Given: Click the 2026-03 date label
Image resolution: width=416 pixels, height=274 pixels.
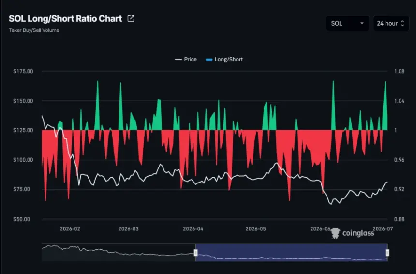Looking at the screenshot, I should pos(128,229).
